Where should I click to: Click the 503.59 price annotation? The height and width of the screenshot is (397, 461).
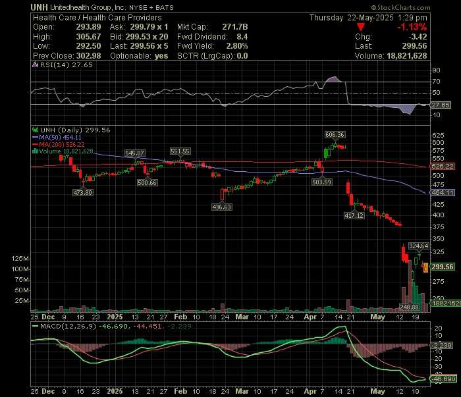pos(321,182)
